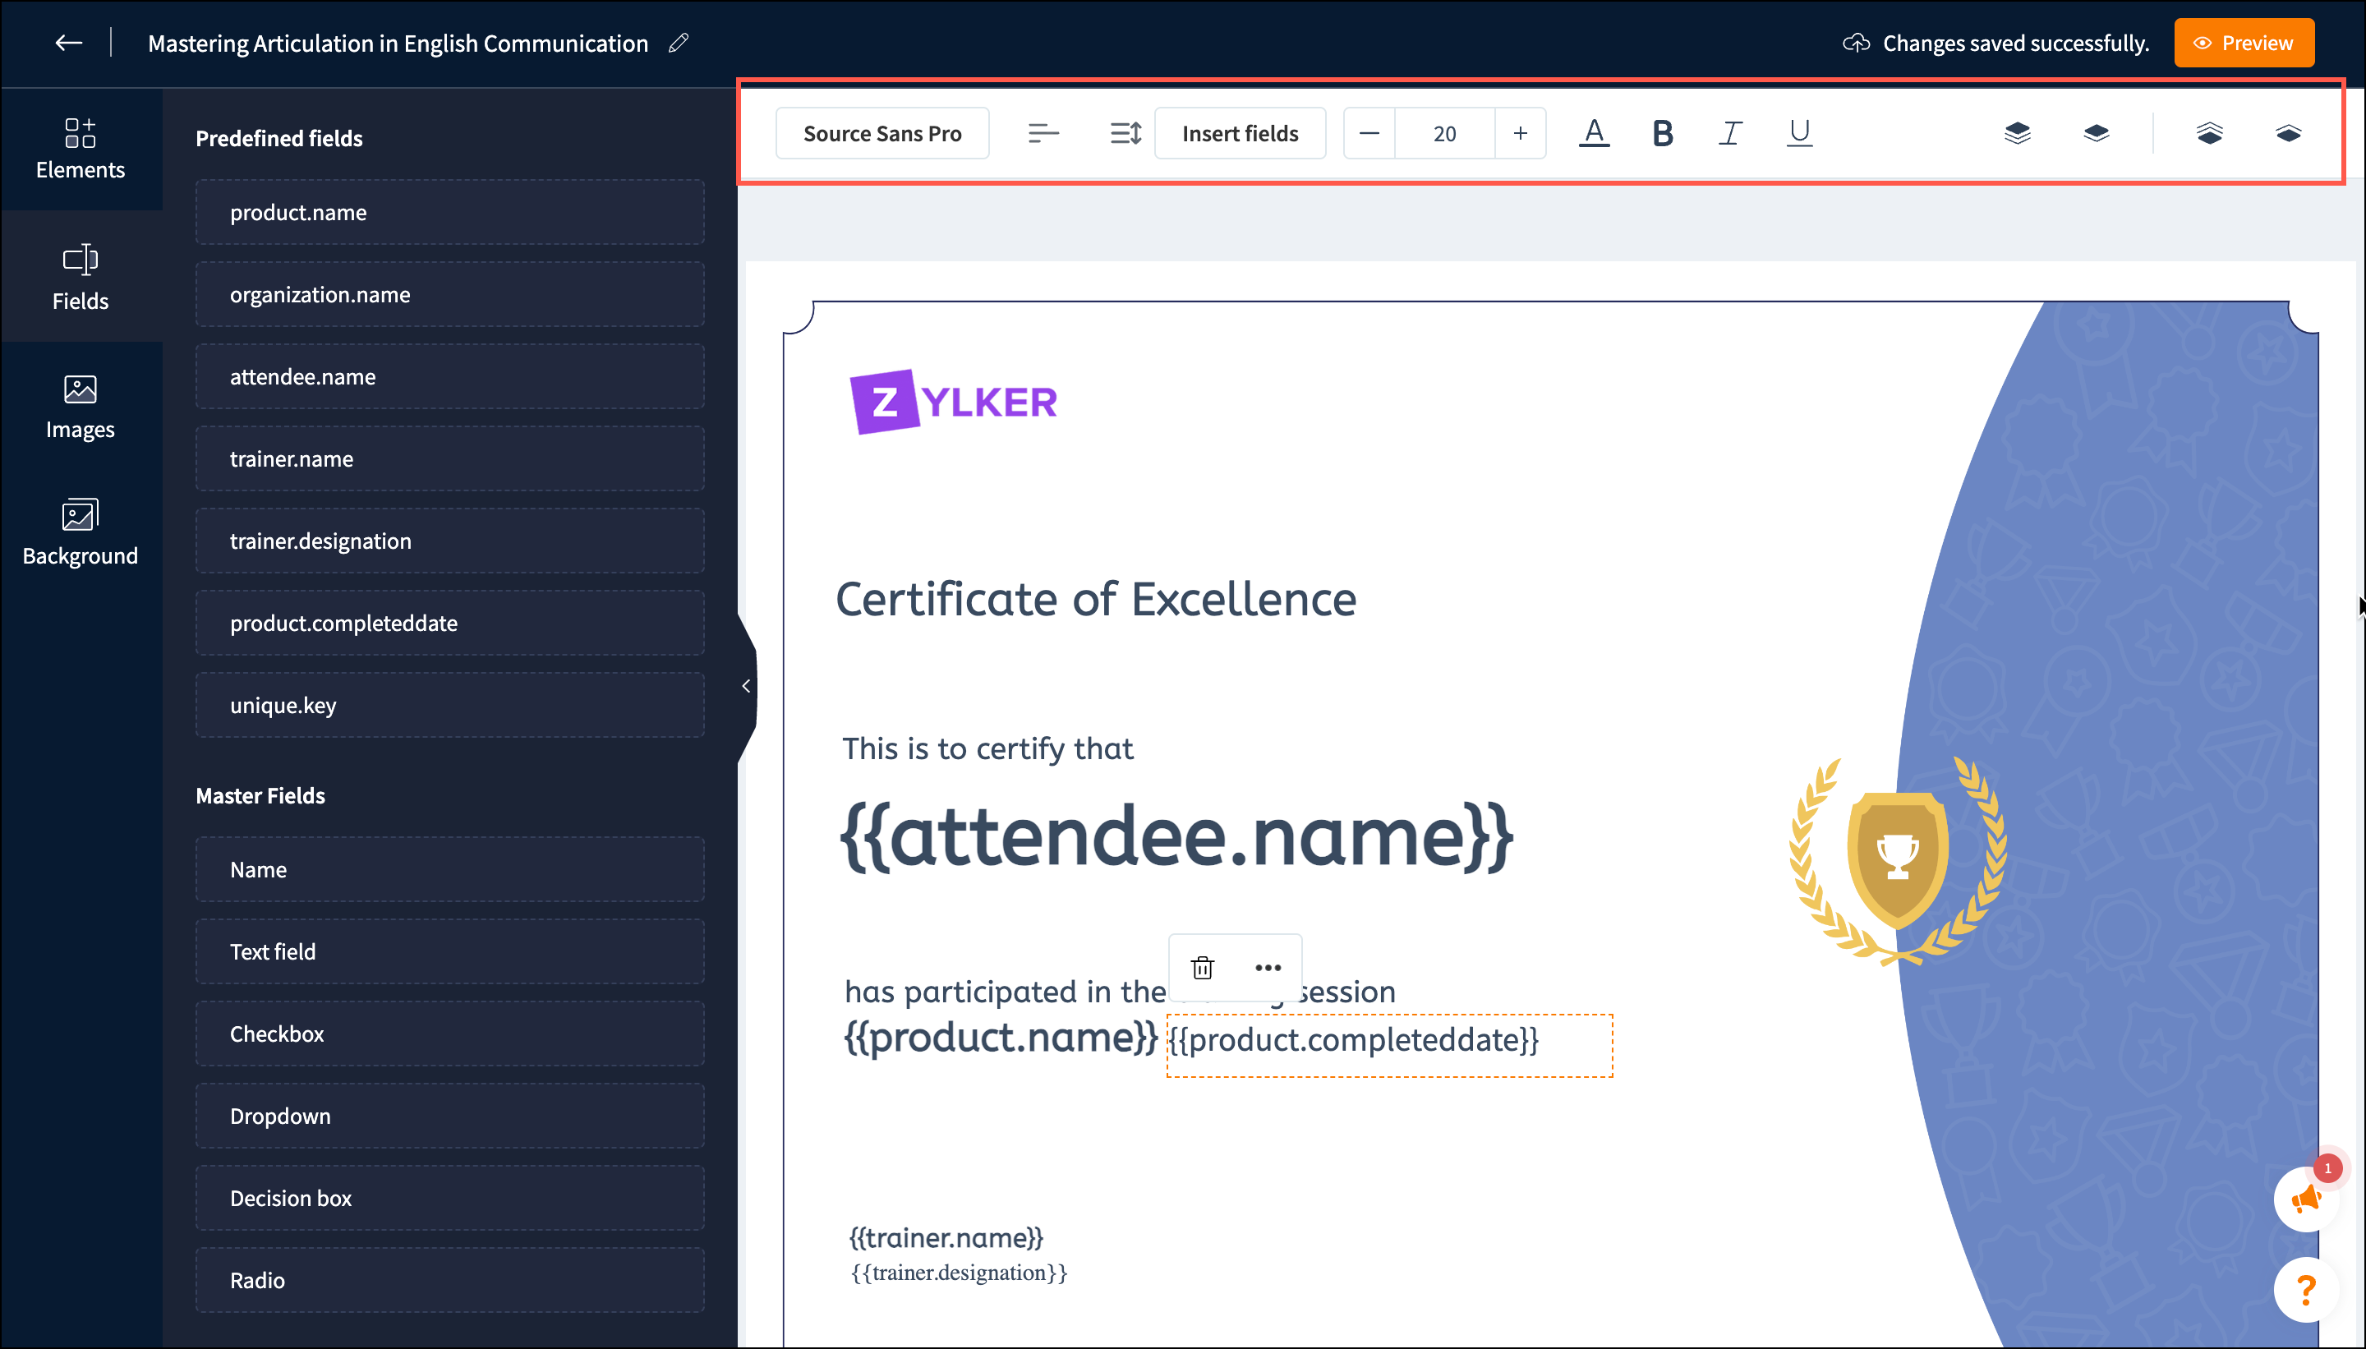Toggle italic formatting
Image resolution: width=2366 pixels, height=1349 pixels.
click(x=1729, y=133)
